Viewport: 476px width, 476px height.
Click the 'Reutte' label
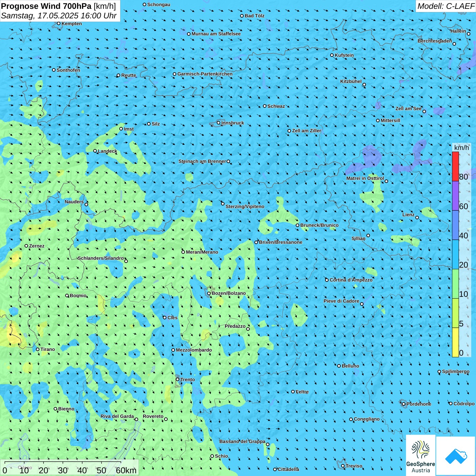tap(129, 75)
